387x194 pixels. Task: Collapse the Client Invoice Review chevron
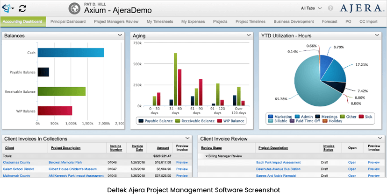[x=380, y=138]
